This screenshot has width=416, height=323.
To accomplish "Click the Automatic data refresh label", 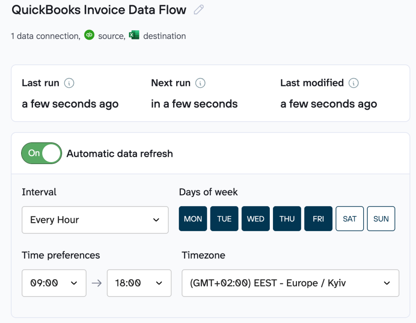I will tap(120, 154).
